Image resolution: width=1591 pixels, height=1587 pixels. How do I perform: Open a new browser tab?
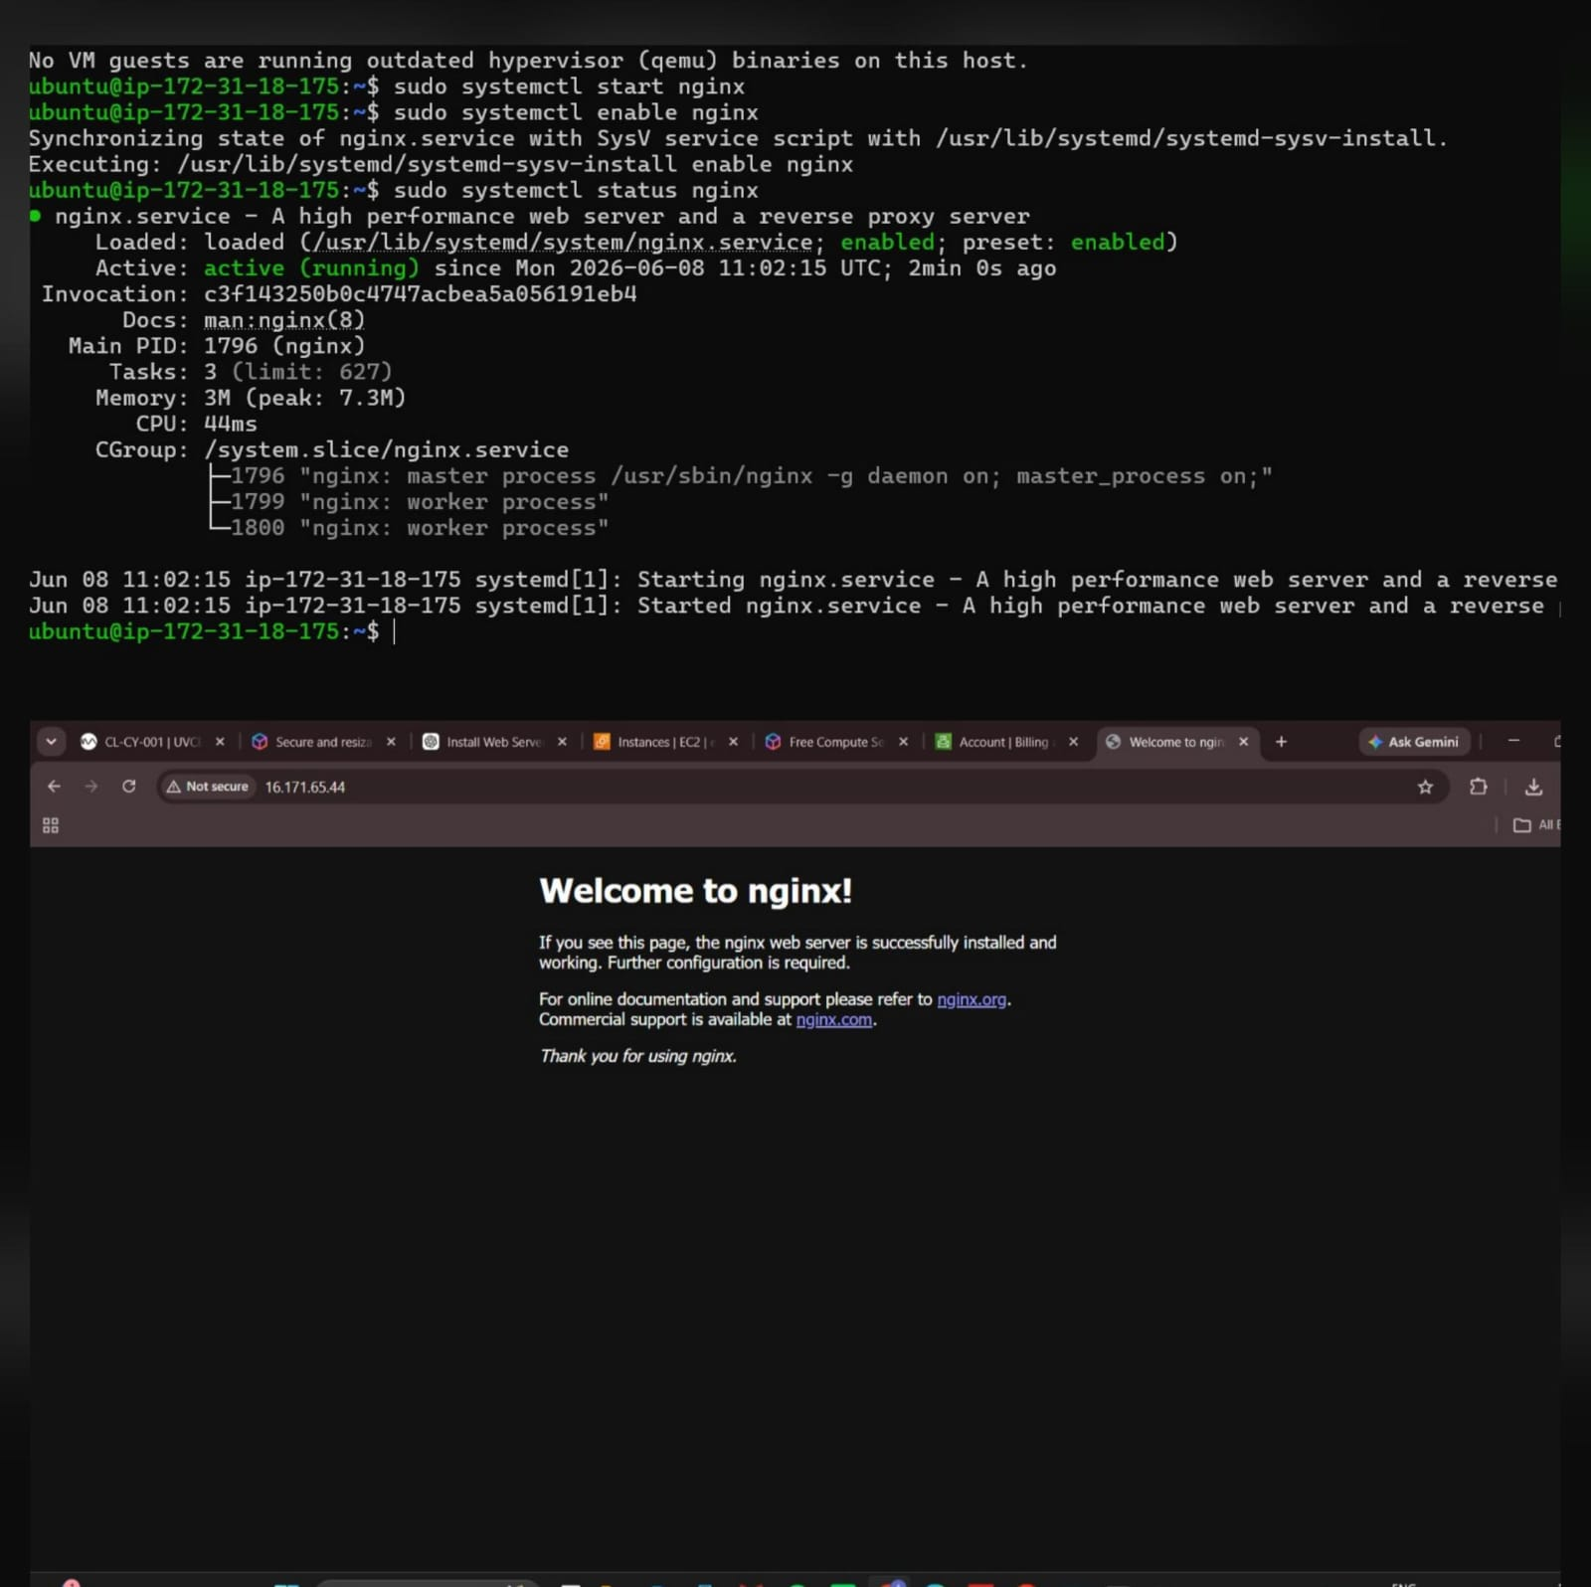pos(1281,742)
